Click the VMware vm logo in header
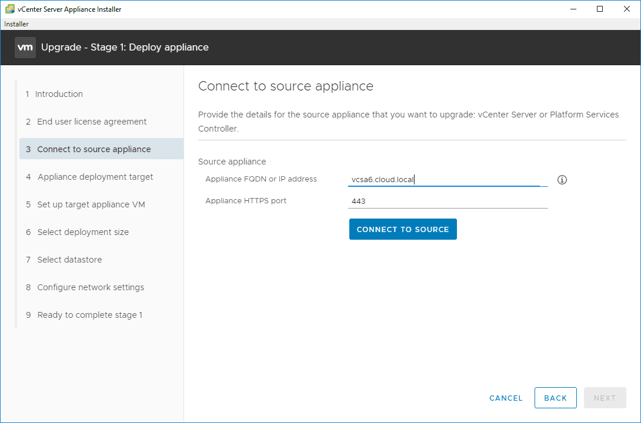Image resolution: width=641 pixels, height=423 pixels. (25, 48)
